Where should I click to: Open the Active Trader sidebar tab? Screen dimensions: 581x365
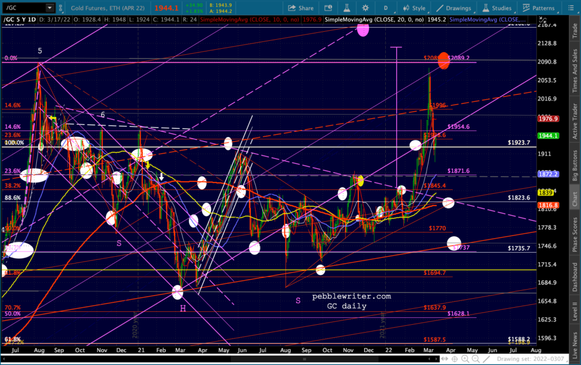tap(575, 121)
